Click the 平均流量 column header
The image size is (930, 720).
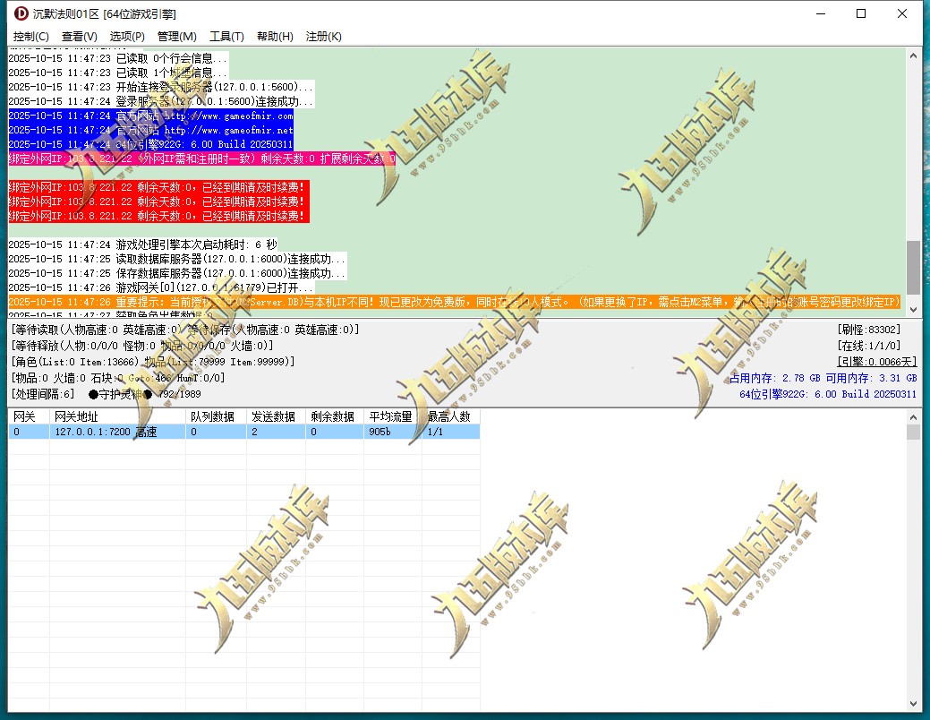point(393,416)
